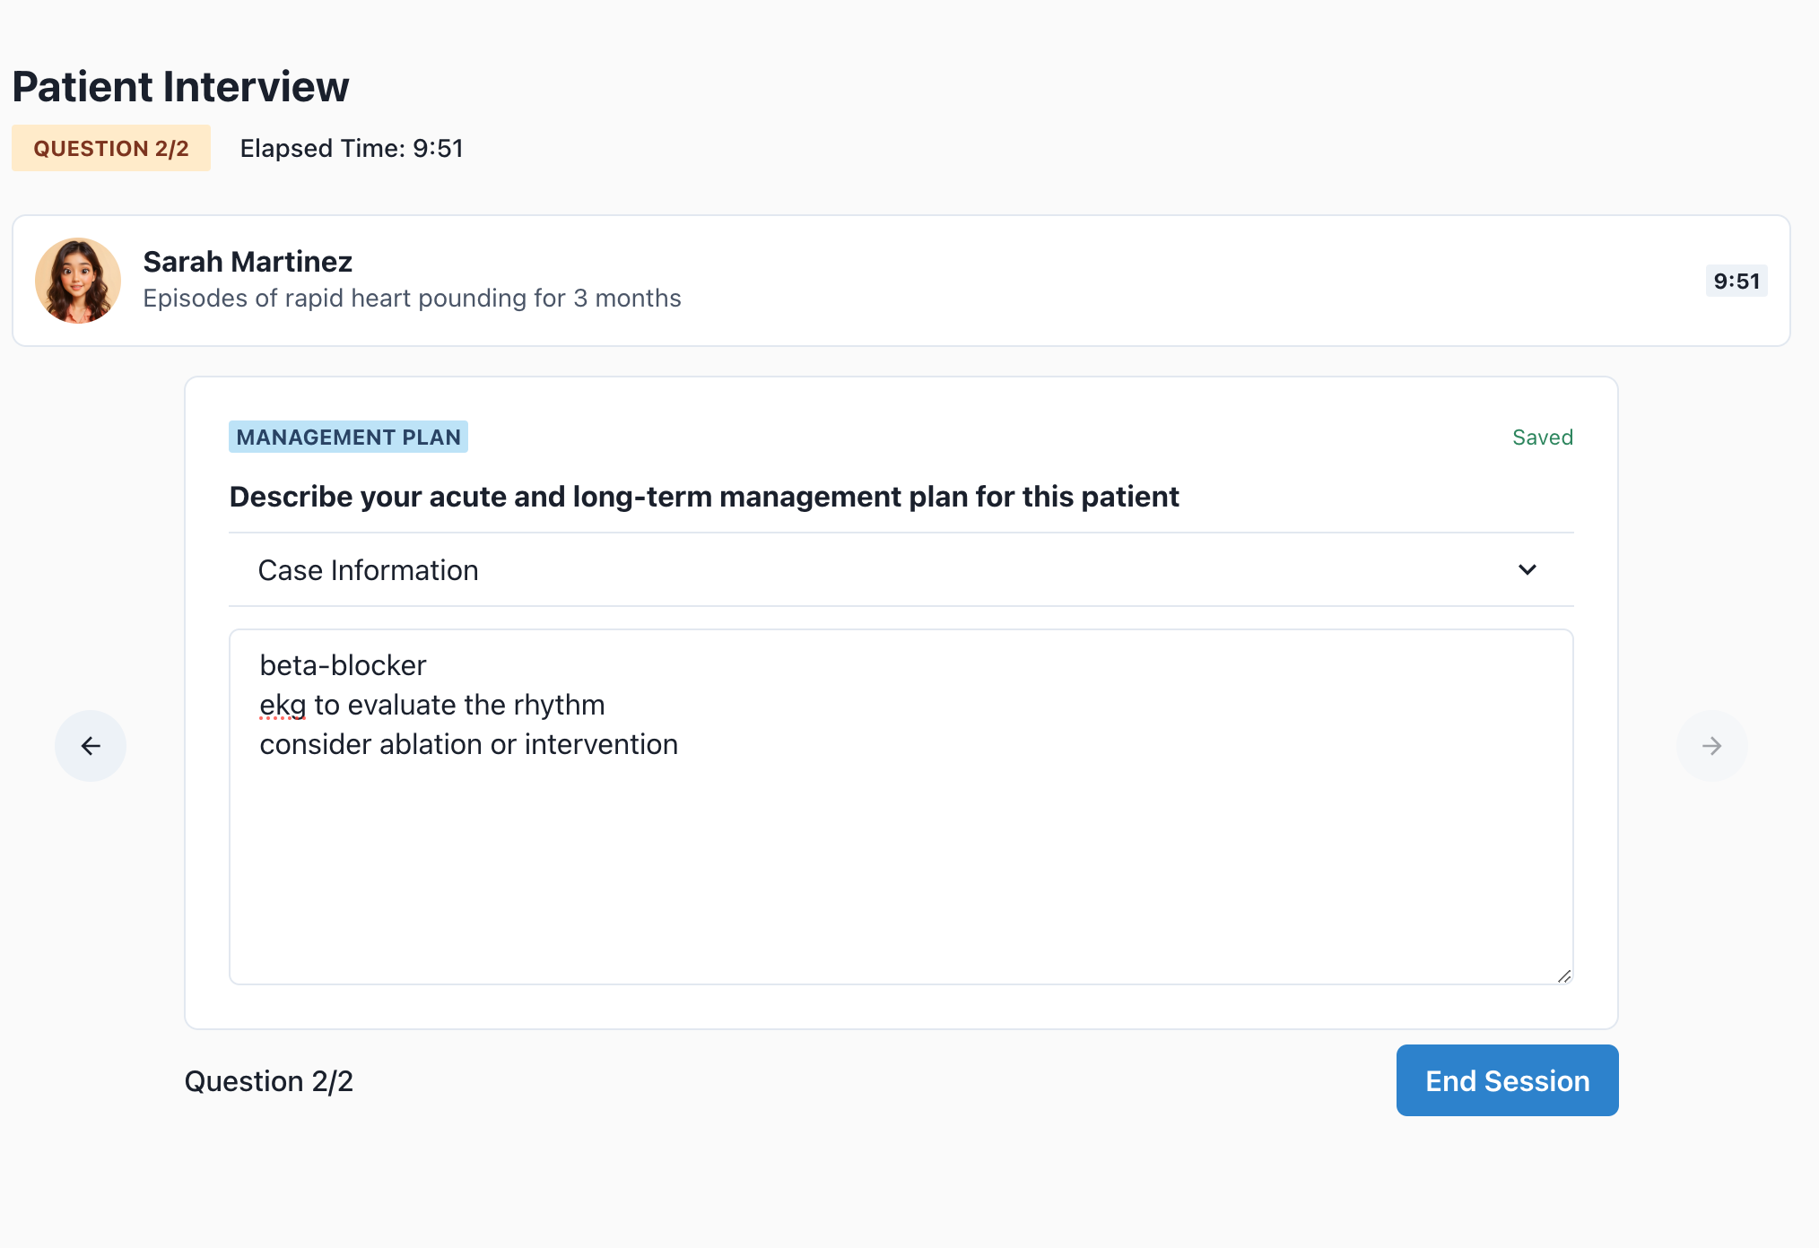Click the MANAGEMENT PLAN tag
Viewport: 1819px width, 1248px height.
tap(348, 437)
